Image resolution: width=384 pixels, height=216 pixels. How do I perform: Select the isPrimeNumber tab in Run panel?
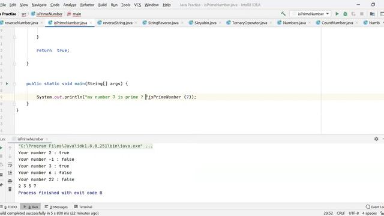coord(31,139)
